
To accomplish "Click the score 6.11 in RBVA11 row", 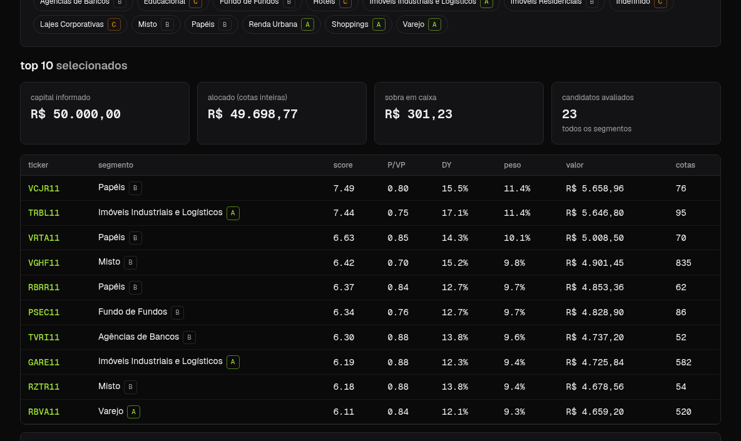I will pos(344,412).
